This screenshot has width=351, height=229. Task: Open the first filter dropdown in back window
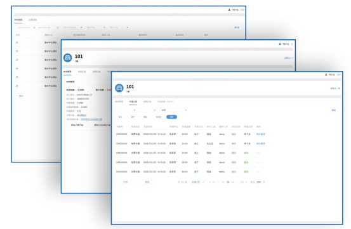click(x=73, y=27)
